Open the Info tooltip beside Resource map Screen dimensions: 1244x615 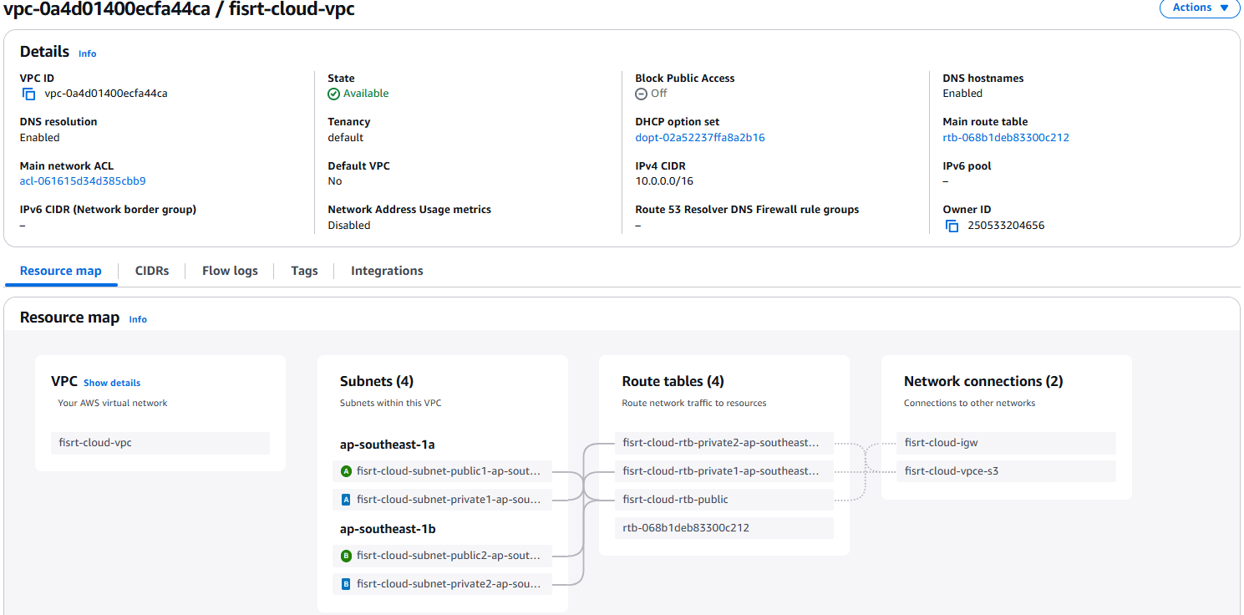pos(138,319)
